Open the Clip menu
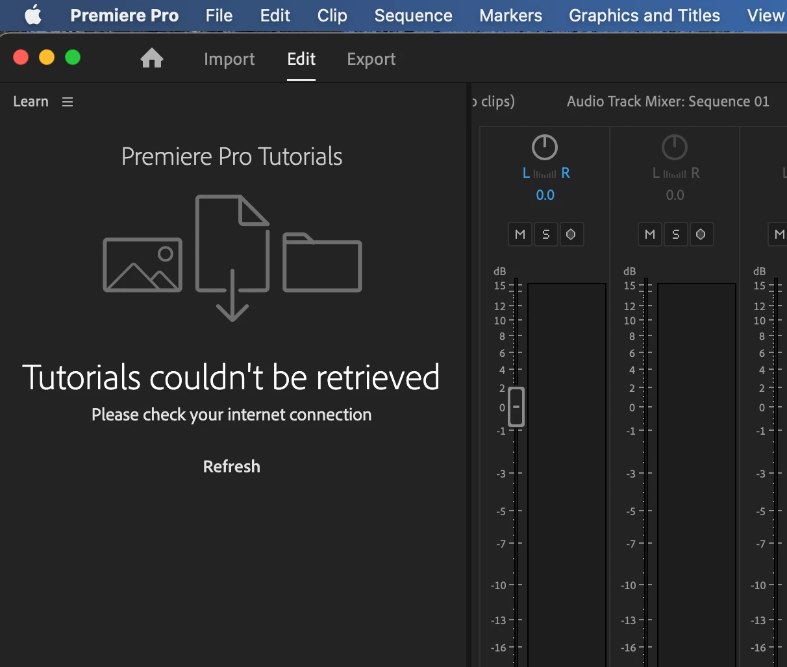787x667 pixels. point(332,16)
